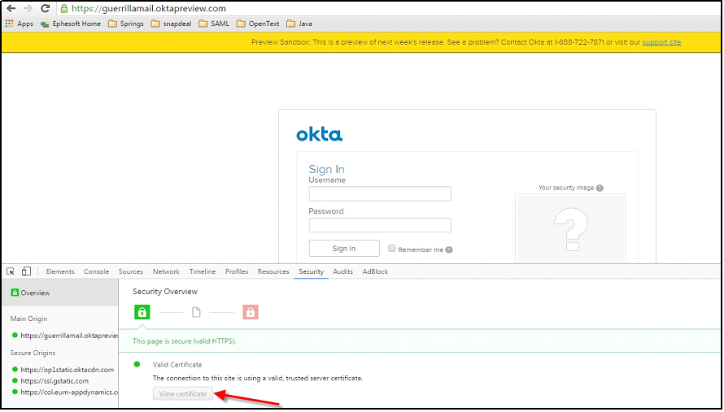
Task: Open the Java bookmark folder
Action: click(299, 24)
